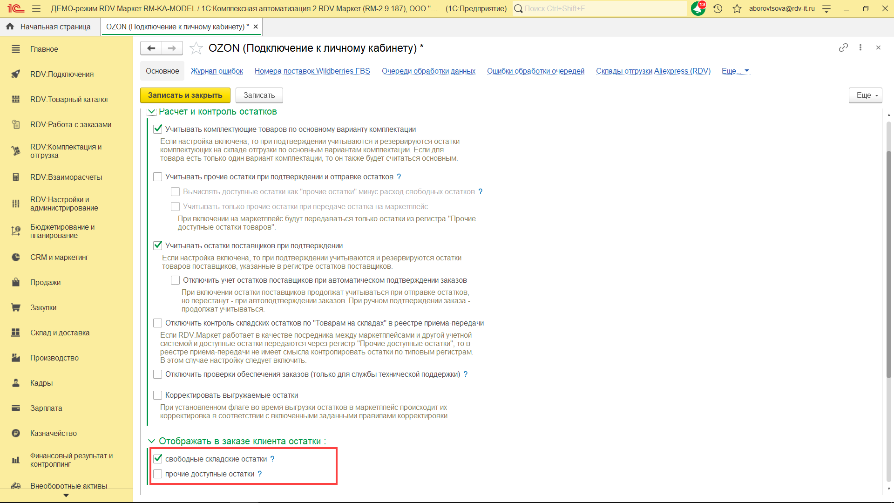This screenshot has width=894, height=503.
Task: Open RDV:Товарный каталог in sidebar
Action: (x=69, y=99)
